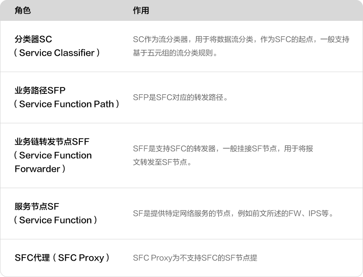Click the 作用 column header
This screenshot has height=277, width=363.
click(141, 10)
